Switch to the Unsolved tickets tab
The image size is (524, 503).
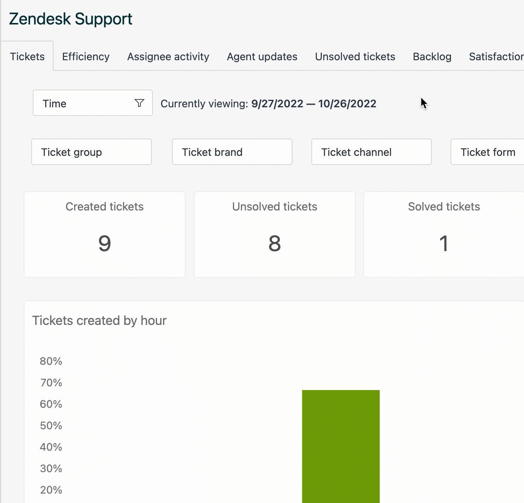[355, 56]
